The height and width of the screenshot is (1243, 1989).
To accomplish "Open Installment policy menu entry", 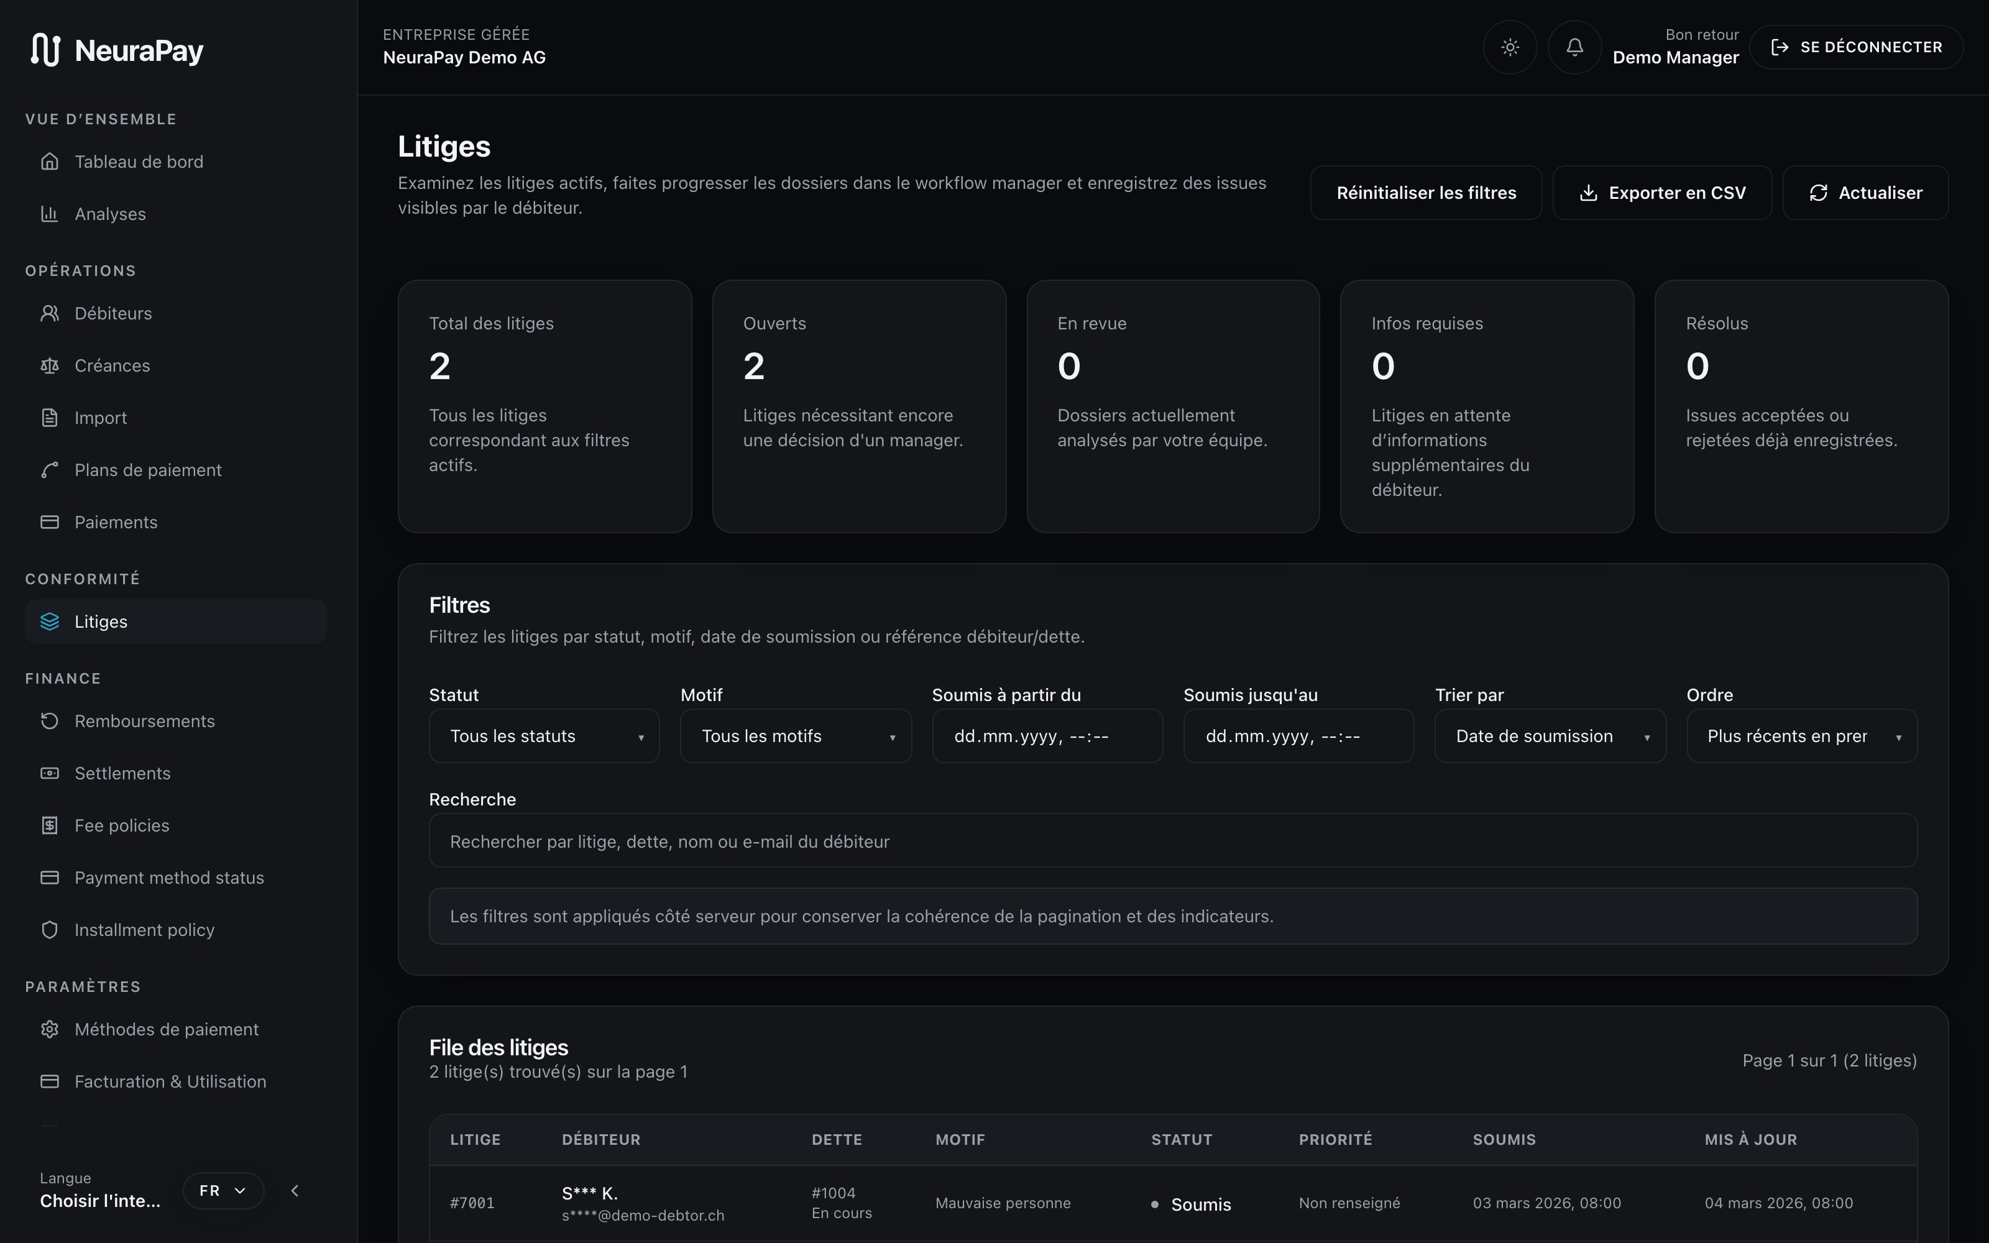I will (x=176, y=930).
